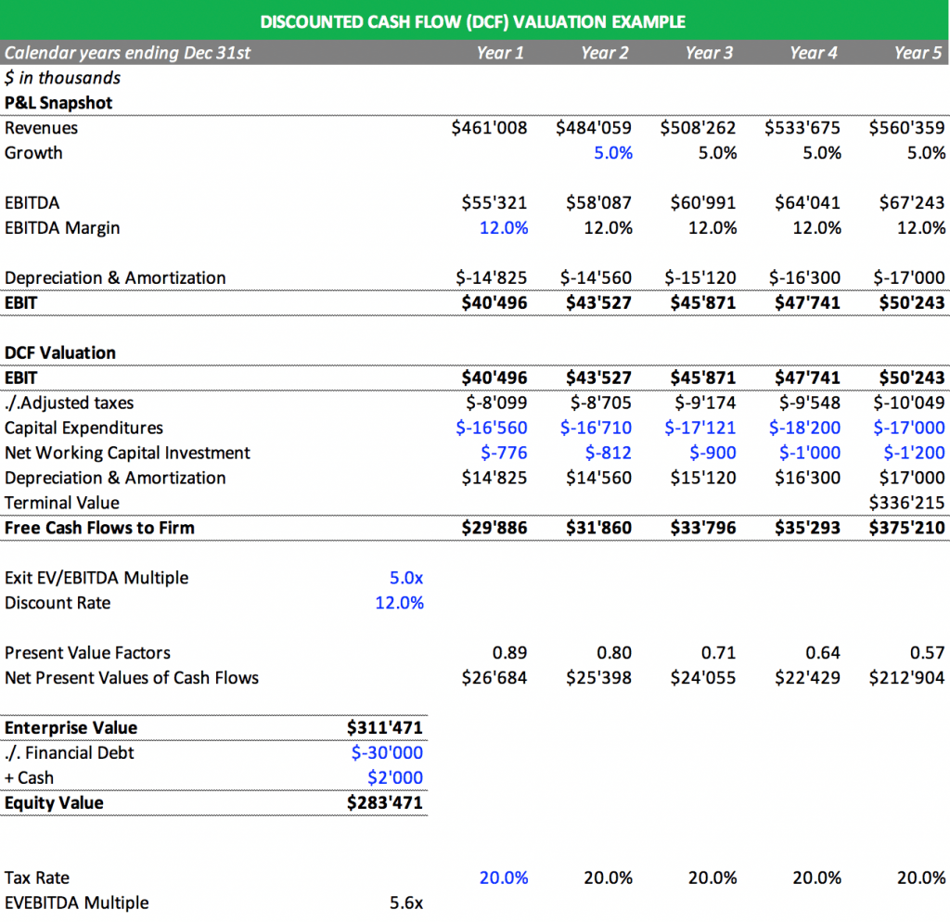Image resolution: width=950 pixels, height=922 pixels.
Task: Select Year 1 capital expenditures $-16'560
Action: pyautogui.click(x=492, y=428)
